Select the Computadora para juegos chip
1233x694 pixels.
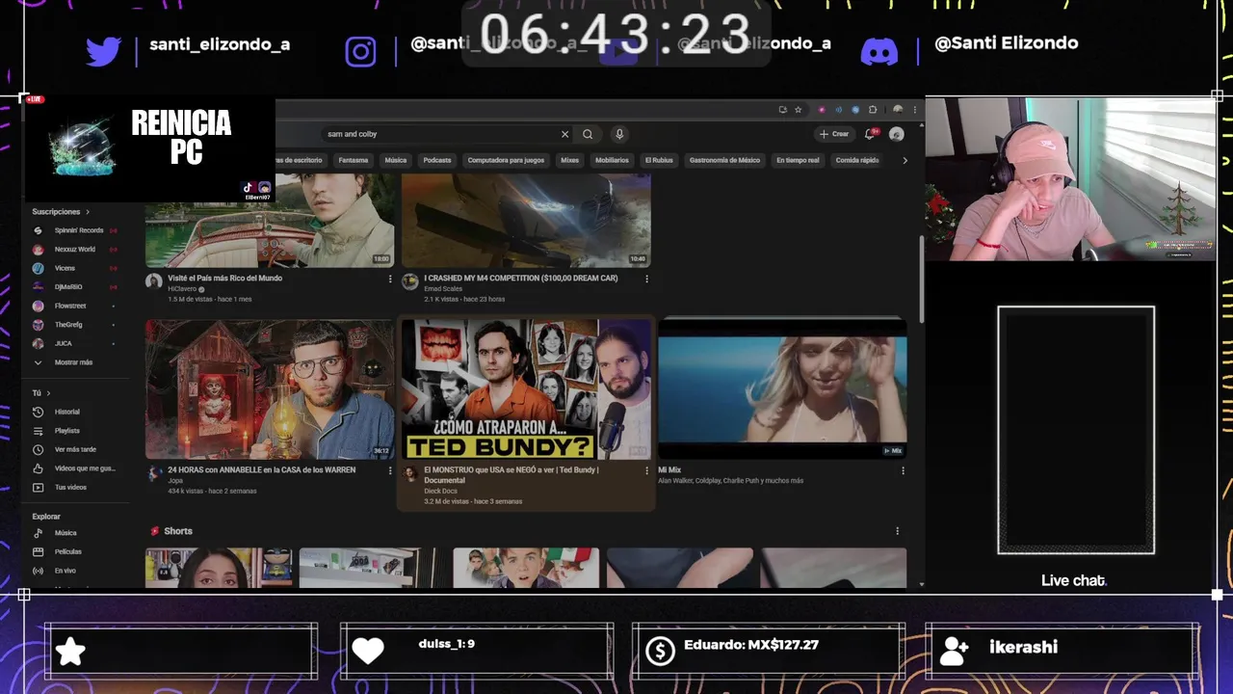click(x=506, y=160)
